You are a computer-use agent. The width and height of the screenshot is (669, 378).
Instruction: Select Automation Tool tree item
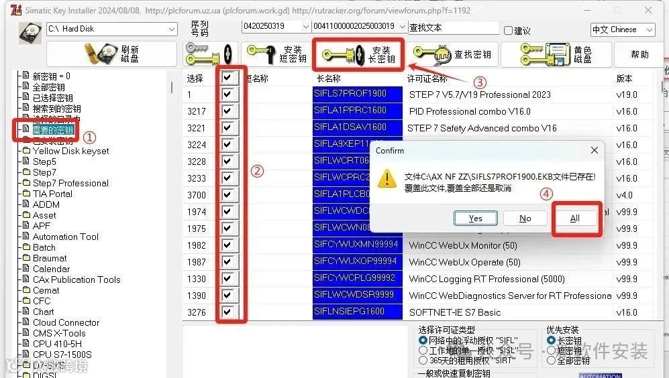[x=66, y=237]
